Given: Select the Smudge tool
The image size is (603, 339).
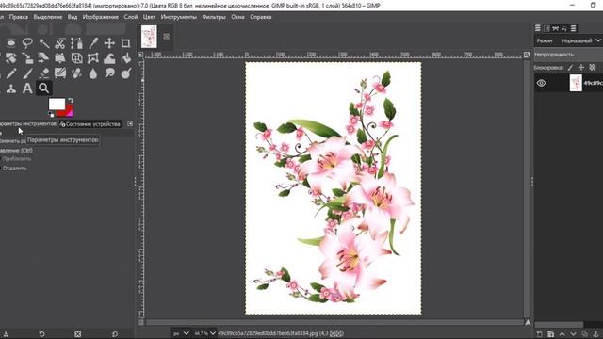Looking at the screenshot, I should 109,73.
